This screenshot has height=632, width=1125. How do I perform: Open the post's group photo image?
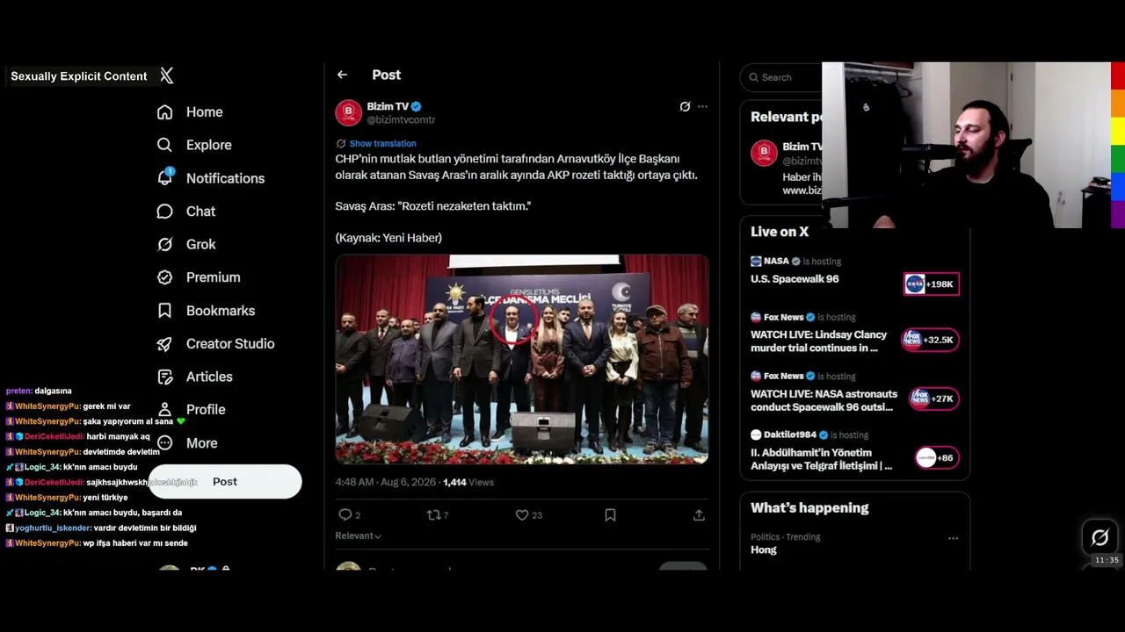pyautogui.click(x=521, y=359)
